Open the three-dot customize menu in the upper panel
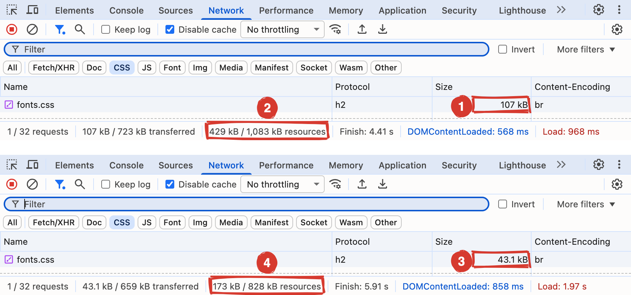631x295 pixels. coord(619,10)
